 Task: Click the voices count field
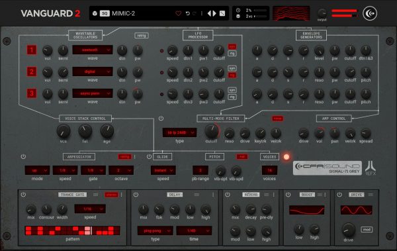click(x=269, y=170)
